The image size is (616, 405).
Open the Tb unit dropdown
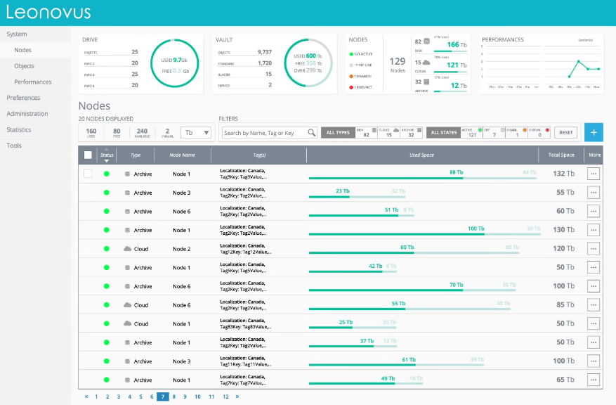[x=196, y=132]
